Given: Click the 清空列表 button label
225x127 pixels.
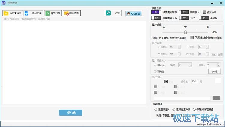Looking at the screenshot, I should [x=55, y=13].
